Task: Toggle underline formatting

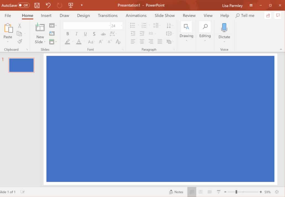Action: pyautogui.click(x=85, y=33)
